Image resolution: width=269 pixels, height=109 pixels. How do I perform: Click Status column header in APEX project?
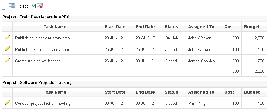pos(171,27)
